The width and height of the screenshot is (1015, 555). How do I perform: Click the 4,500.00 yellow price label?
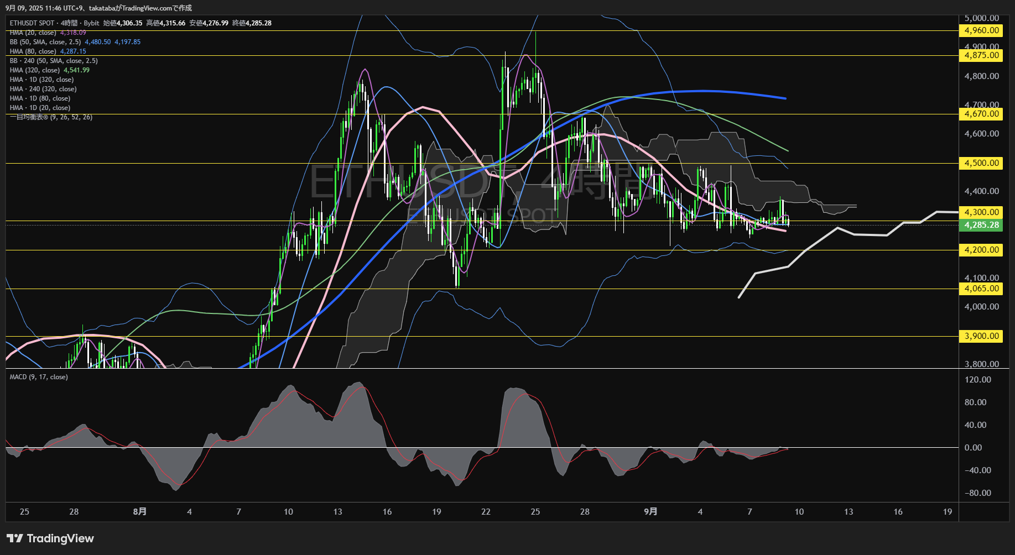[981, 163]
